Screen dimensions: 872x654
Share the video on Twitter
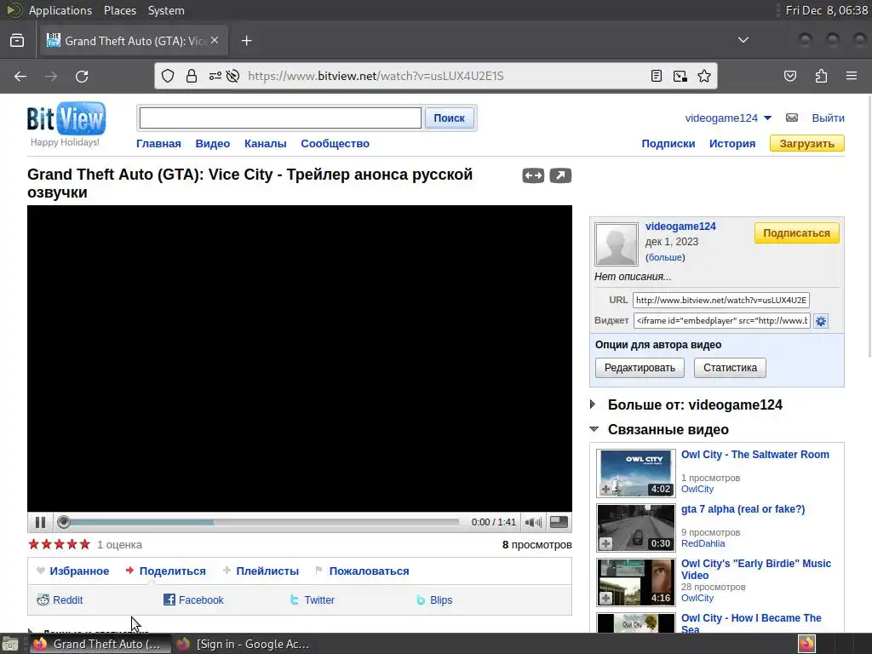[312, 600]
